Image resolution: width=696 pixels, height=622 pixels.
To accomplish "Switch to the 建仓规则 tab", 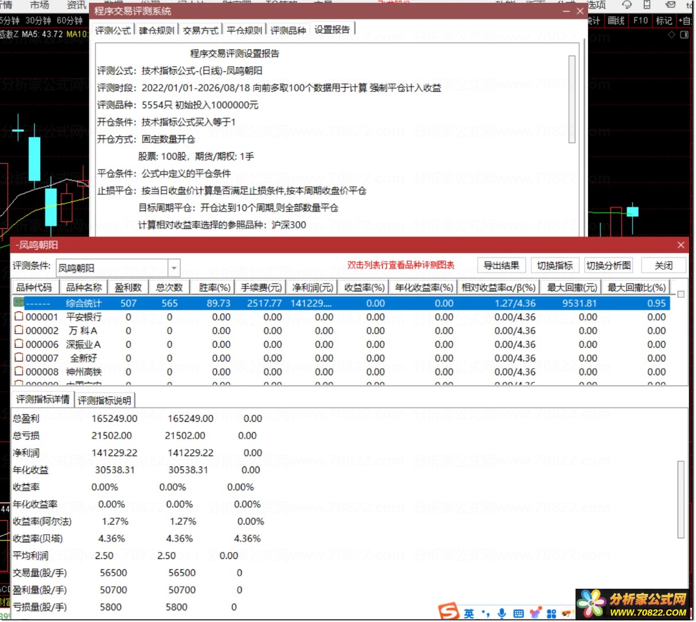I will coord(156,30).
